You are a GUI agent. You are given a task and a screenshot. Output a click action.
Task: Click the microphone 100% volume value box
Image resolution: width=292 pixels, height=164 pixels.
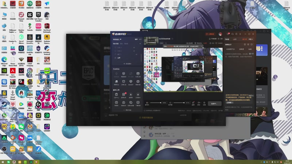164,103
